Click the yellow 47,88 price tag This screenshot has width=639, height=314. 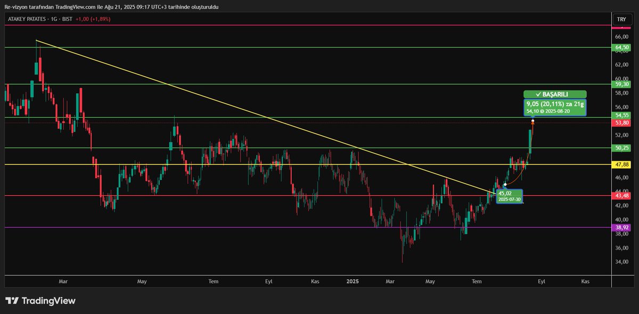[622, 165]
